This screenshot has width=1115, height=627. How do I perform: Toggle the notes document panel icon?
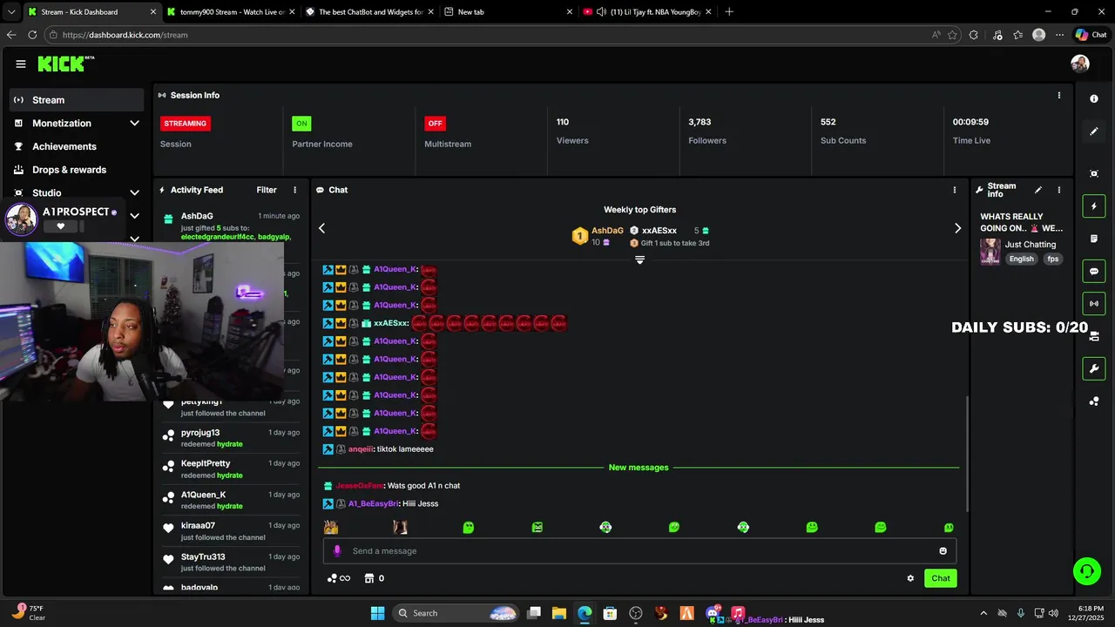pos(1094,239)
